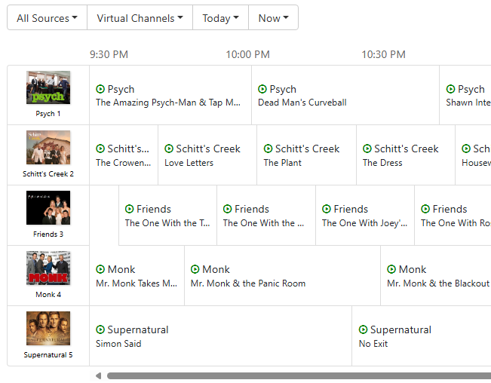The height and width of the screenshot is (383, 491).
Task: Select the Psych 1 channel thumbnail
Action: pos(48,88)
